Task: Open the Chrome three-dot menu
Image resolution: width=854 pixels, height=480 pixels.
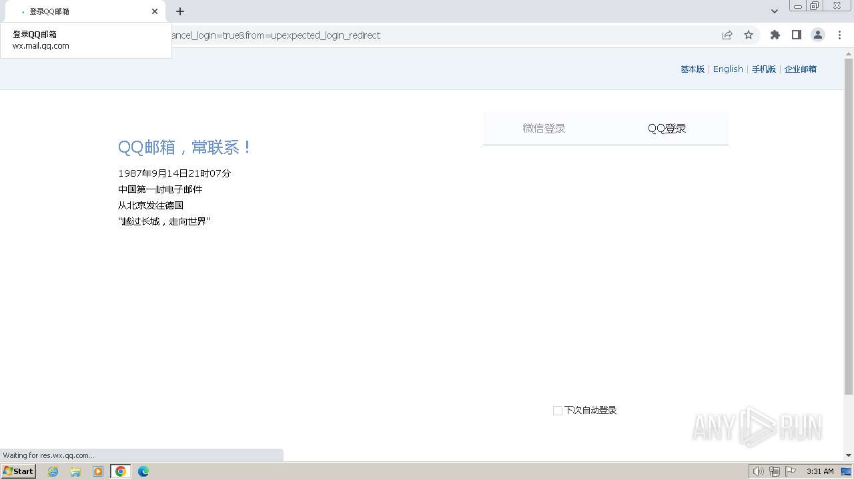Action: click(x=839, y=35)
